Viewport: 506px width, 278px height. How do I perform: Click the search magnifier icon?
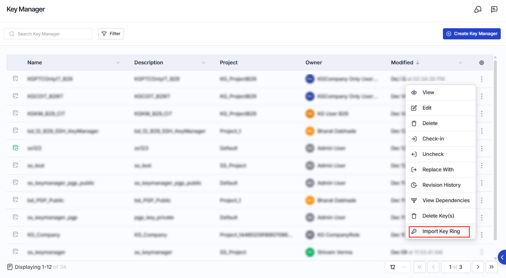(12, 34)
